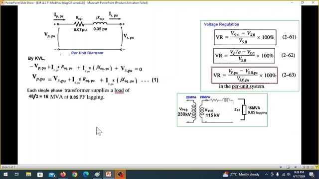Click the highlighted VR per-unit formula box
This screenshot has width=319, height=179.
click(x=244, y=75)
